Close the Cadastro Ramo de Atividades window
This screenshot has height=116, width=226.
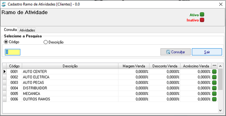[x=221, y=4]
